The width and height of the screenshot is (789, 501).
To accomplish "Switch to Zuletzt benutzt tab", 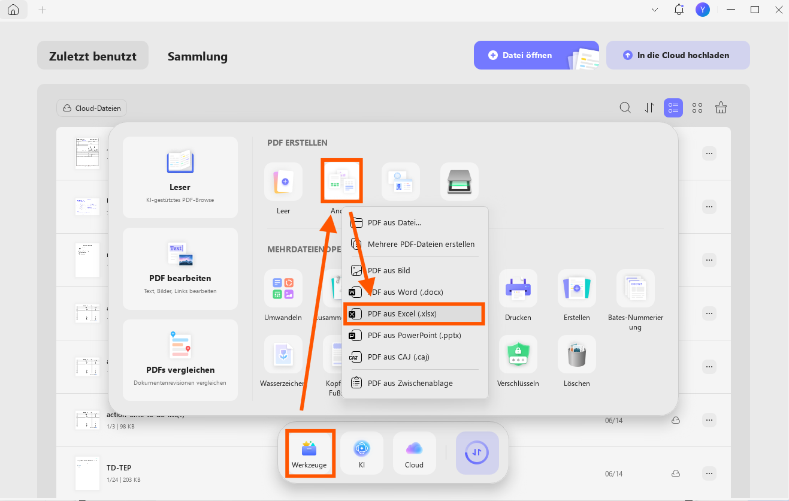I will 93,56.
